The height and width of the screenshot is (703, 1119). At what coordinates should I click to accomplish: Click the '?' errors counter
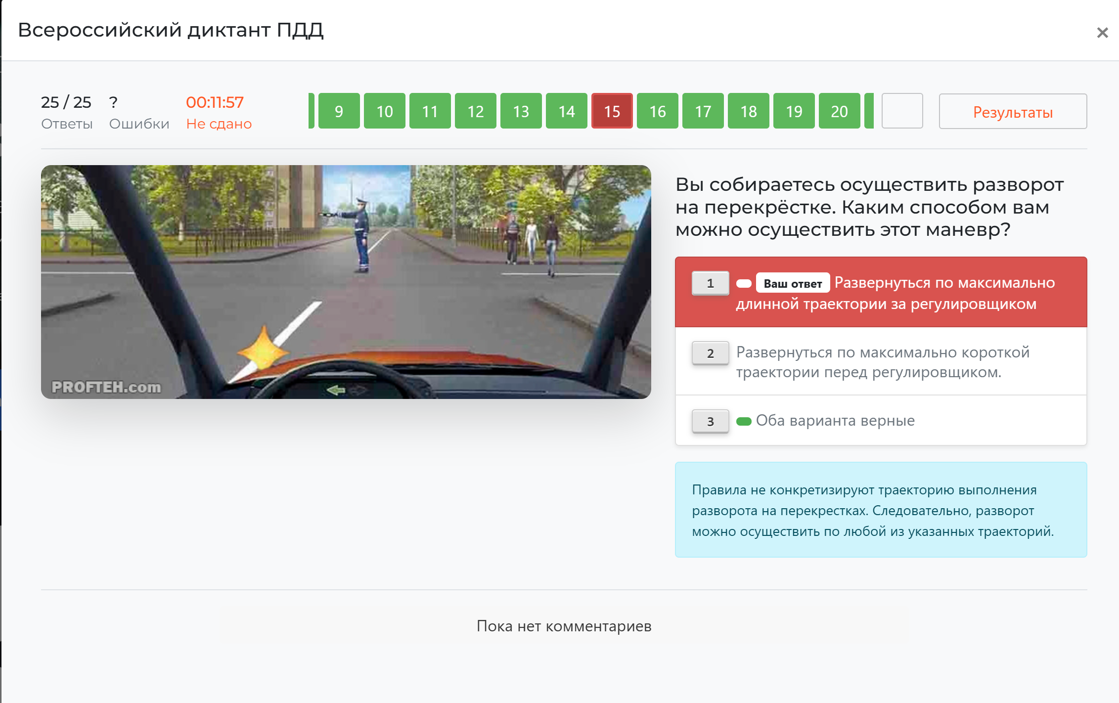(113, 102)
